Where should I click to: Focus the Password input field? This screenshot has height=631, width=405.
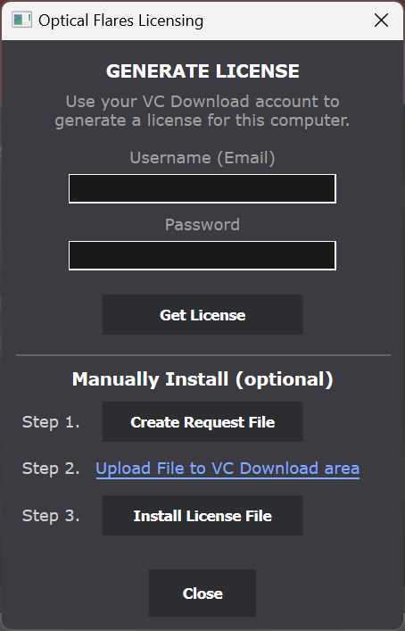click(x=202, y=255)
